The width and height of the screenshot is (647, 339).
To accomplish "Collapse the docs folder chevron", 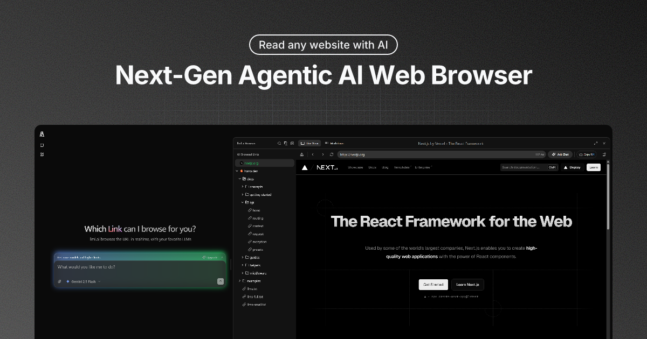I will 240,179.
